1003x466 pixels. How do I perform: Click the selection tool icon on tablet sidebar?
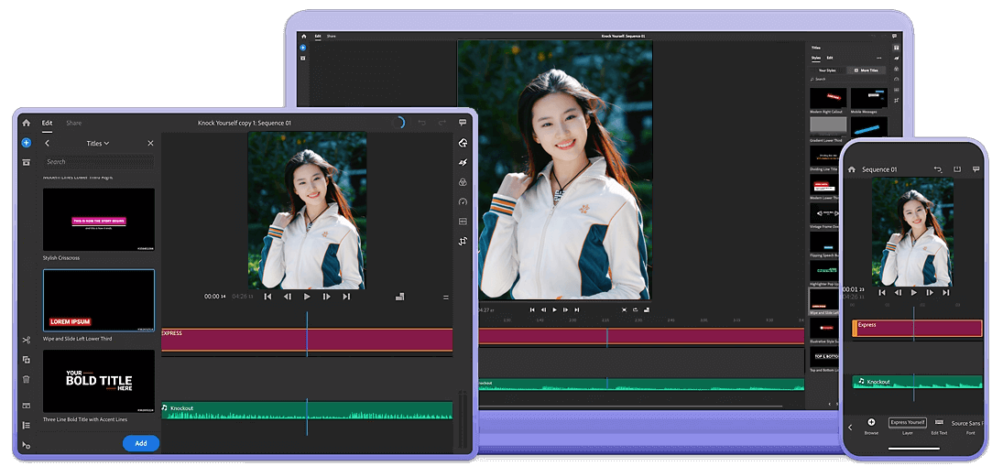coord(27,445)
